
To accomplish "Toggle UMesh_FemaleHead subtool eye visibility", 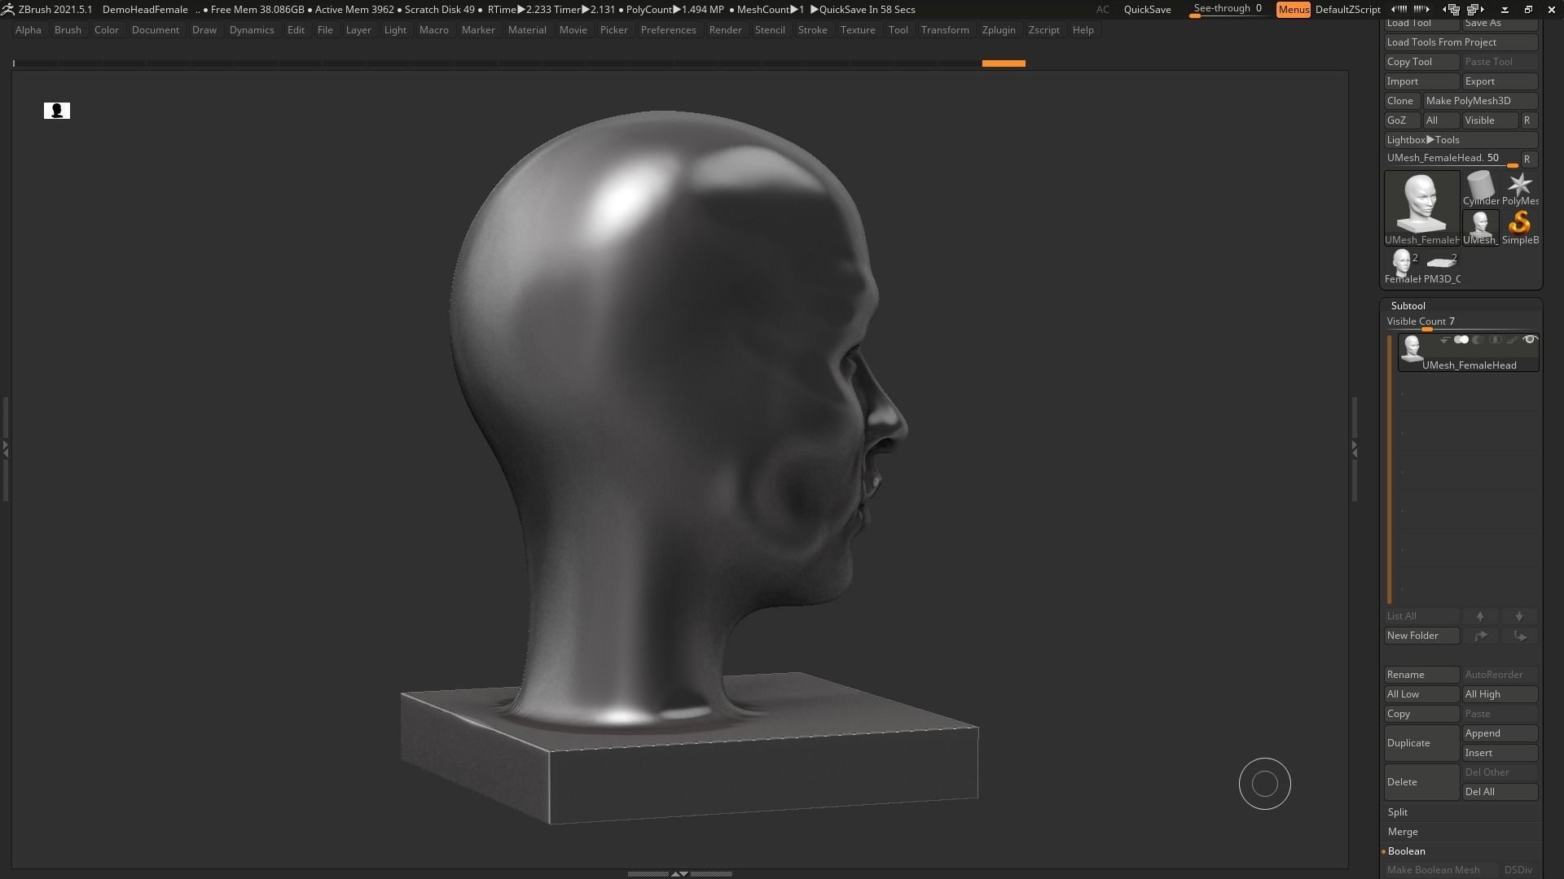I will [1530, 339].
